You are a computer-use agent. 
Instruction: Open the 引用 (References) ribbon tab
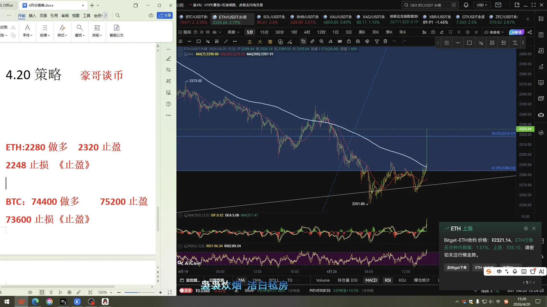click(x=54, y=16)
